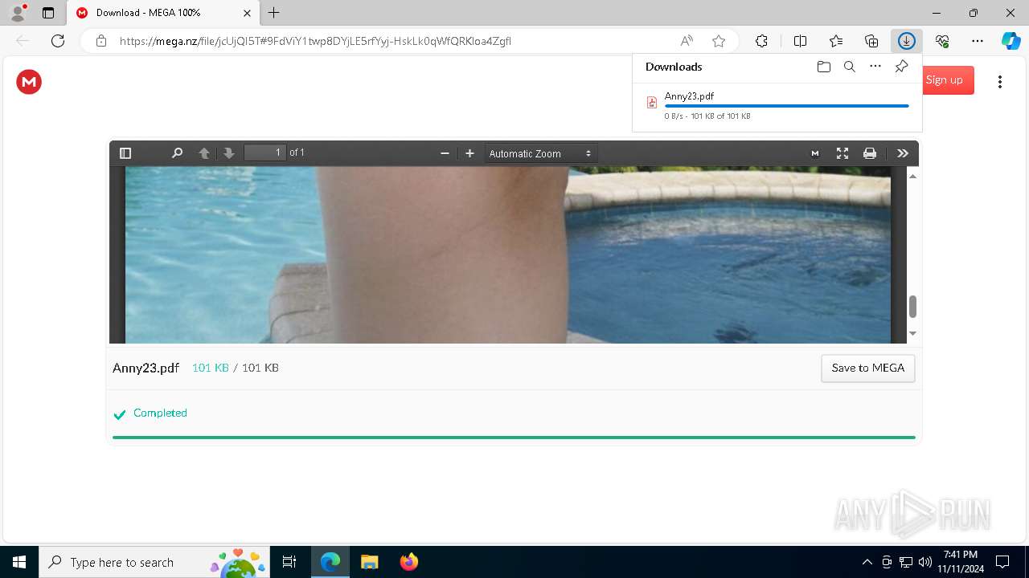Image resolution: width=1029 pixels, height=578 pixels.
Task: Toggle Edge split screen
Action: (x=800, y=41)
